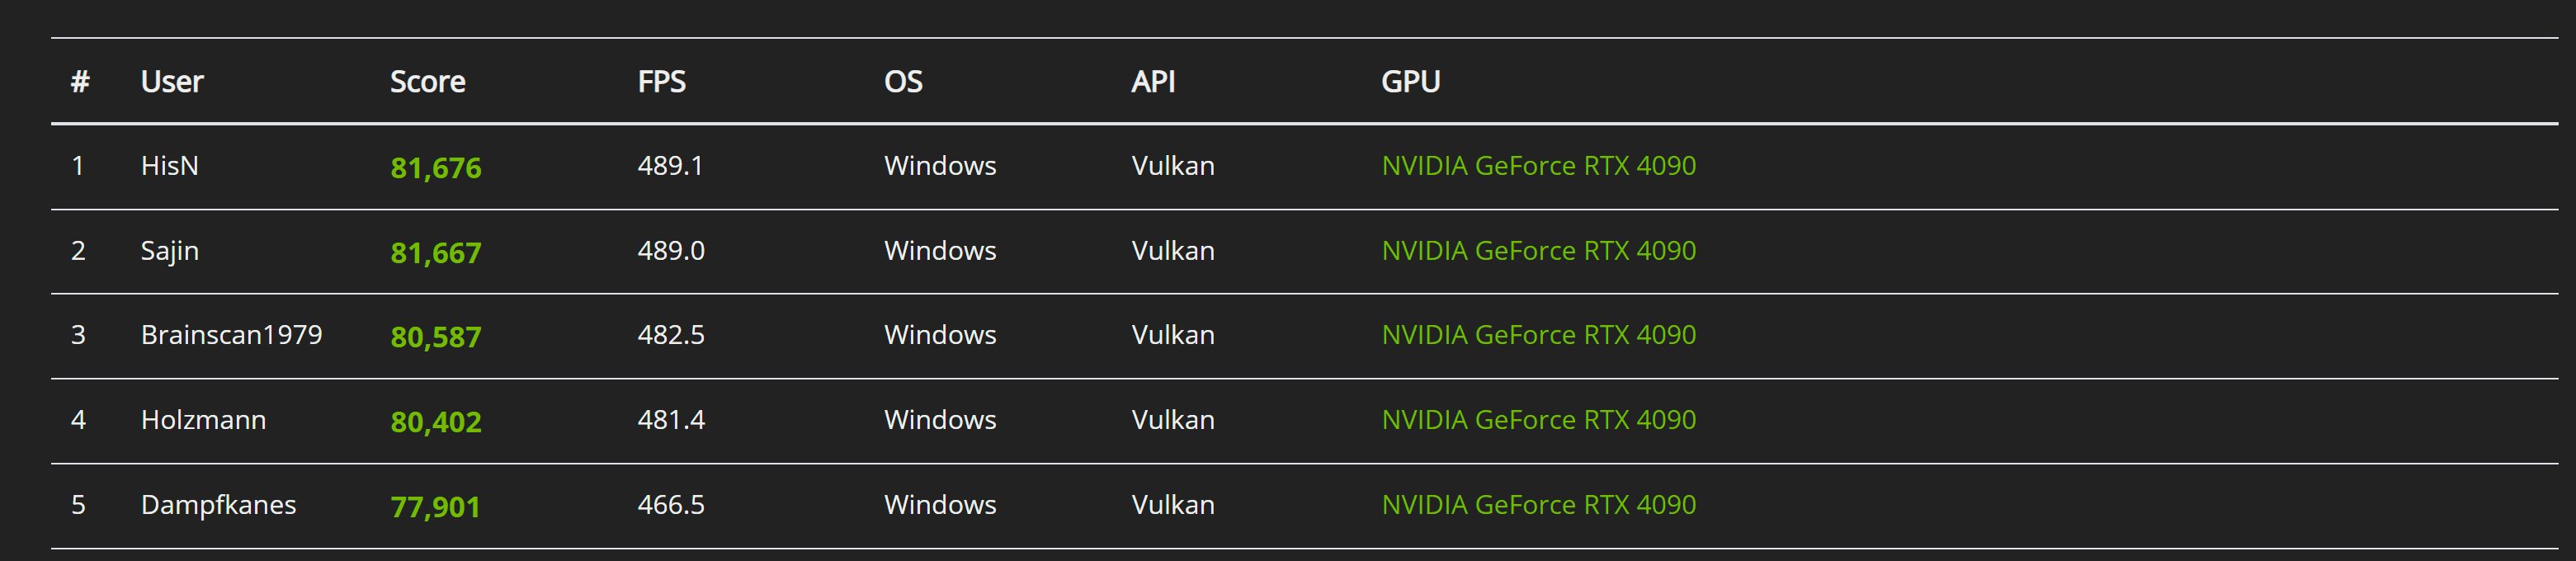Click the score 80,402
The height and width of the screenshot is (561, 2576).
pyautogui.click(x=435, y=422)
